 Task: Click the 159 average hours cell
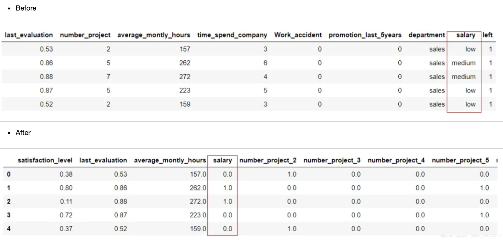(185, 104)
